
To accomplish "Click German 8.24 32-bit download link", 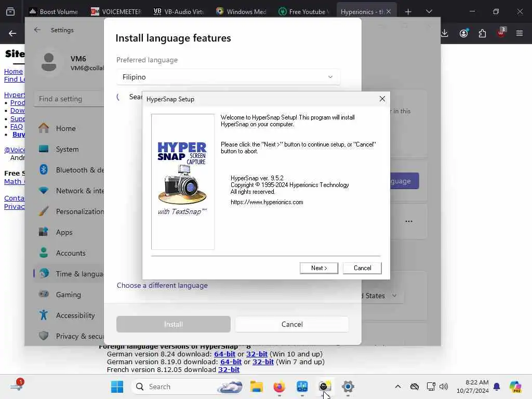I will point(257,354).
